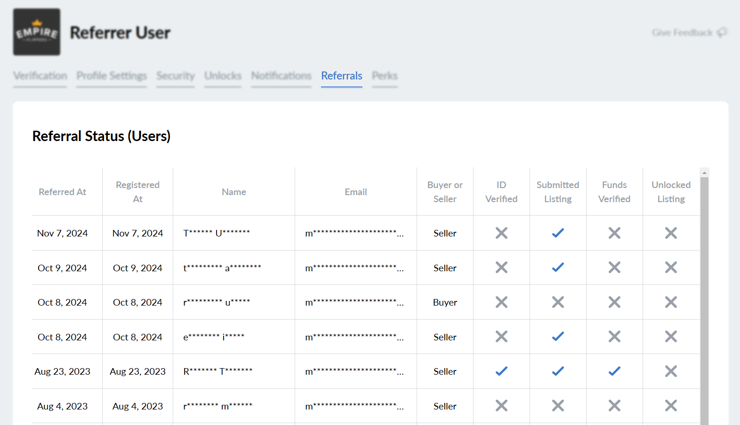The height and width of the screenshot is (425, 740).
Task: Select the Notifications tab
Action: tap(281, 76)
